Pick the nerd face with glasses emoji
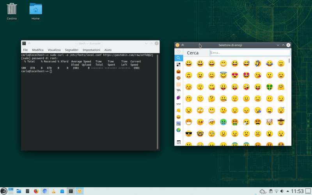The width and height of the screenshot is (312, 195). (200, 134)
